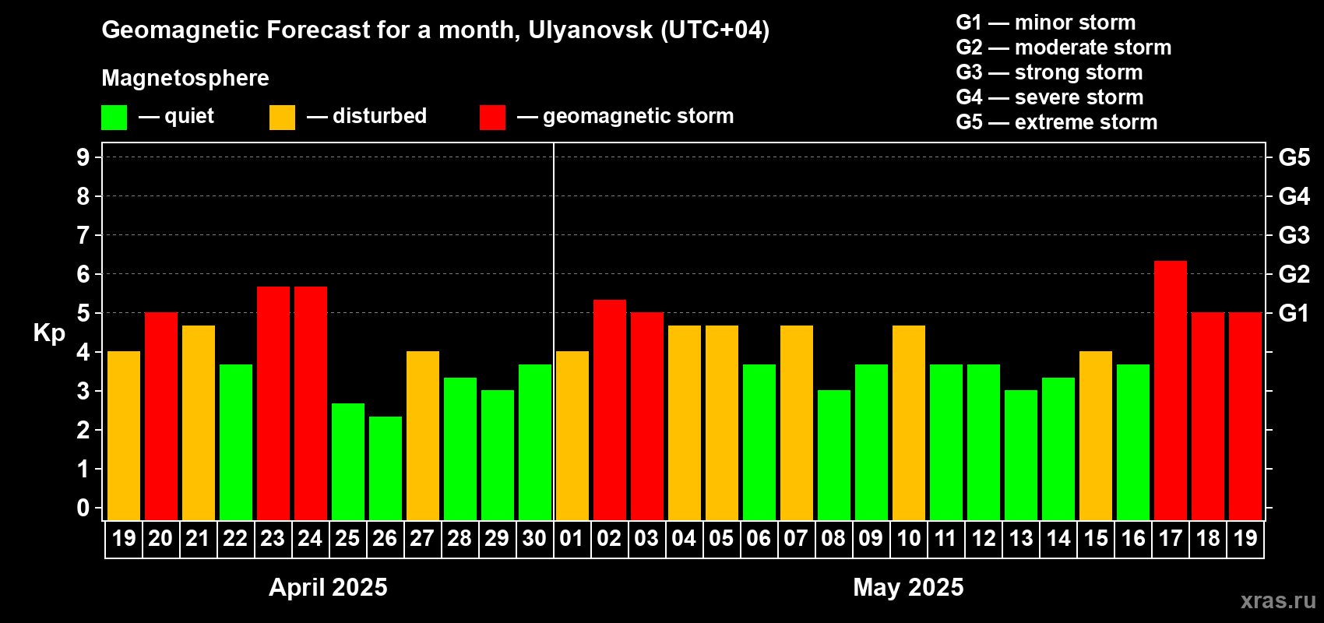Click the red geomagnetic storm legend swatch
The height and width of the screenshot is (623, 1324).
pos(492,118)
